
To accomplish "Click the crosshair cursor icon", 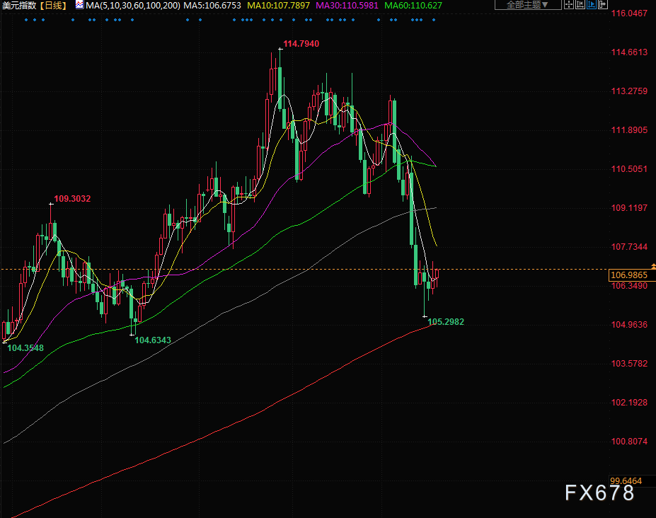I will coord(568,4).
